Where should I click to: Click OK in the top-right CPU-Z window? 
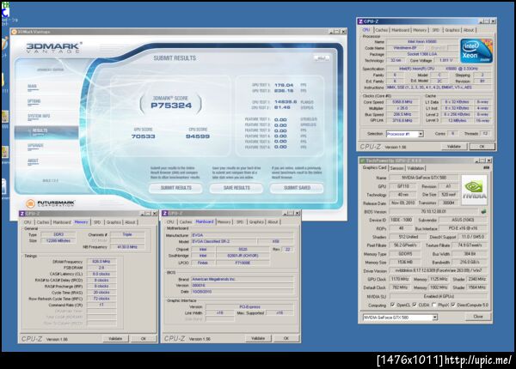point(482,147)
